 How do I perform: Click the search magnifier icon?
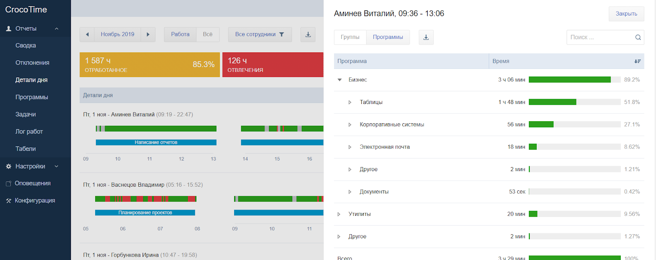[x=638, y=37]
